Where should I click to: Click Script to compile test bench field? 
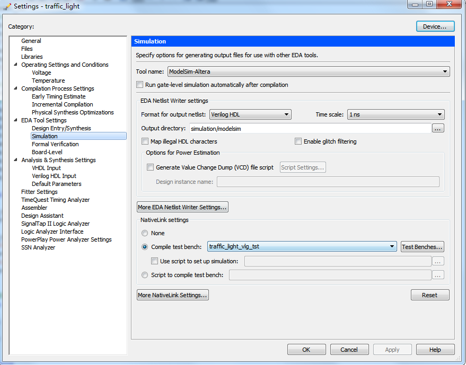tap(330, 275)
